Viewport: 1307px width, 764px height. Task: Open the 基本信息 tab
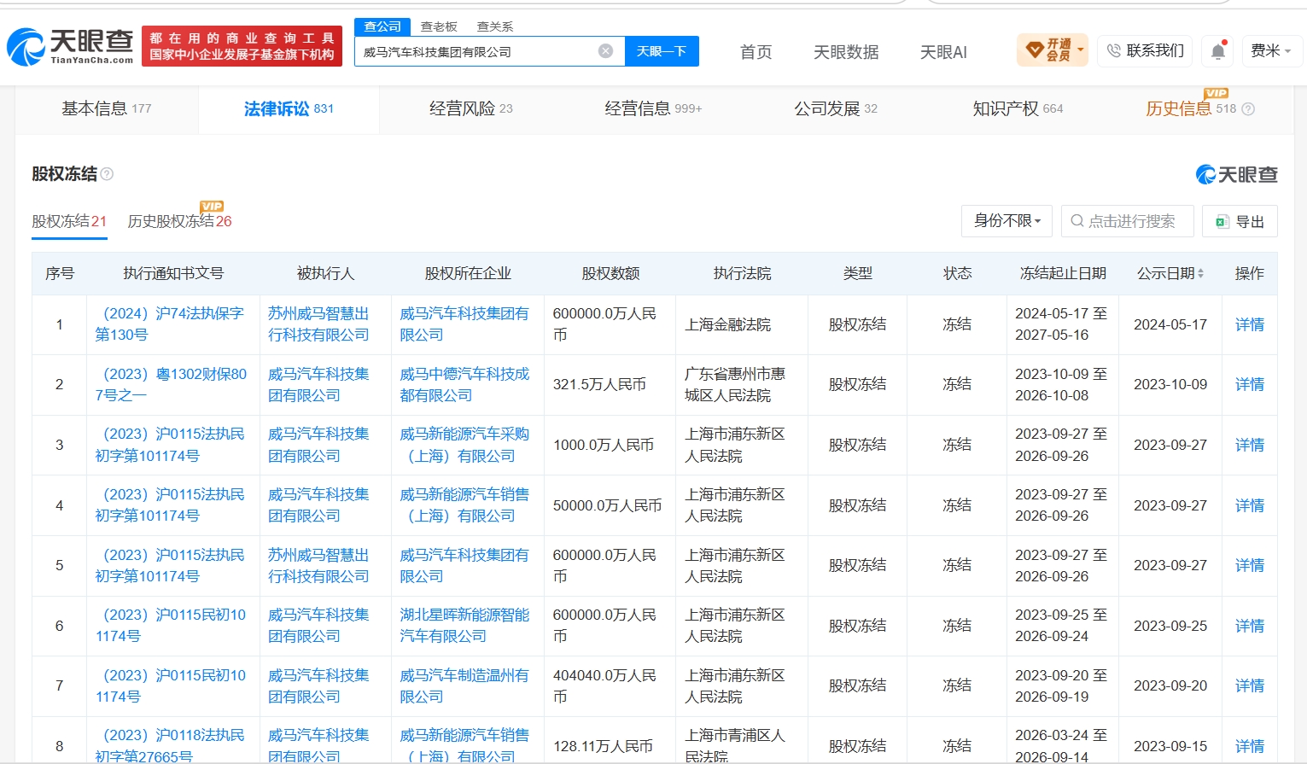107,109
